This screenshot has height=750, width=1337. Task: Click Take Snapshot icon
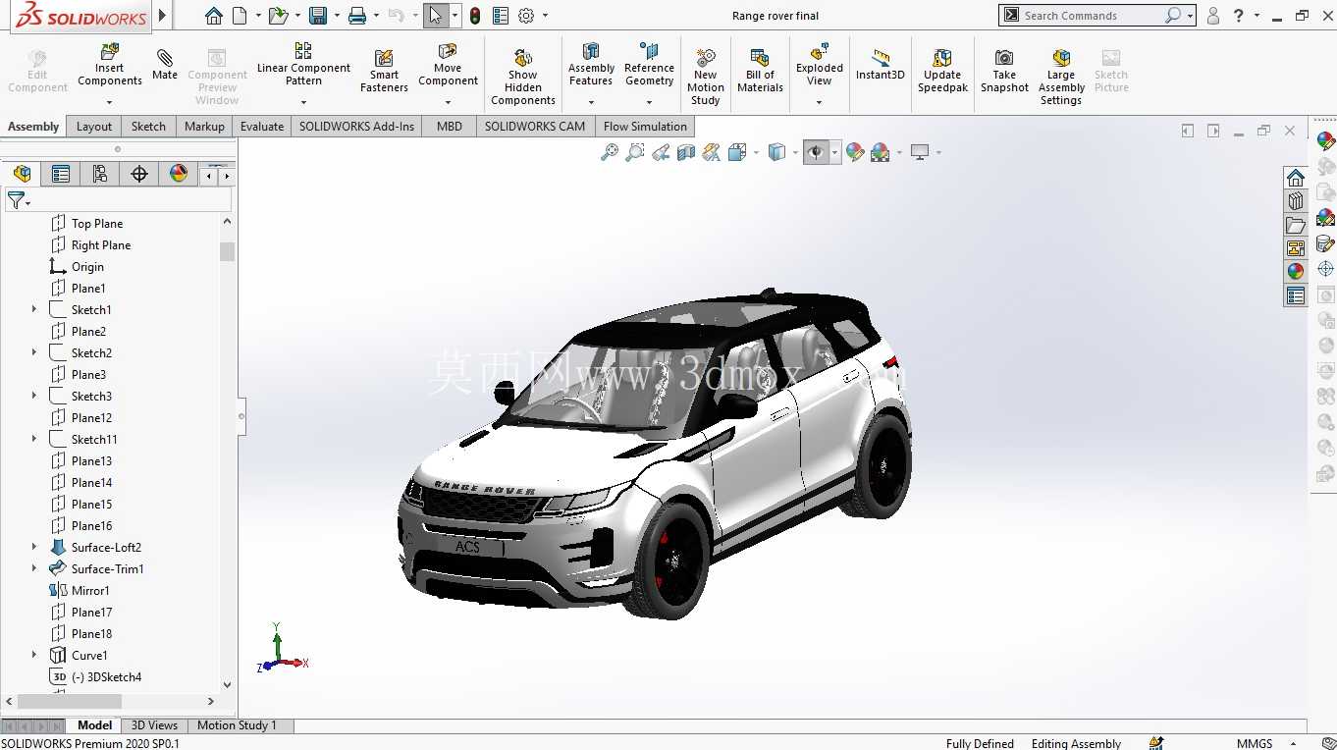coord(1004,71)
